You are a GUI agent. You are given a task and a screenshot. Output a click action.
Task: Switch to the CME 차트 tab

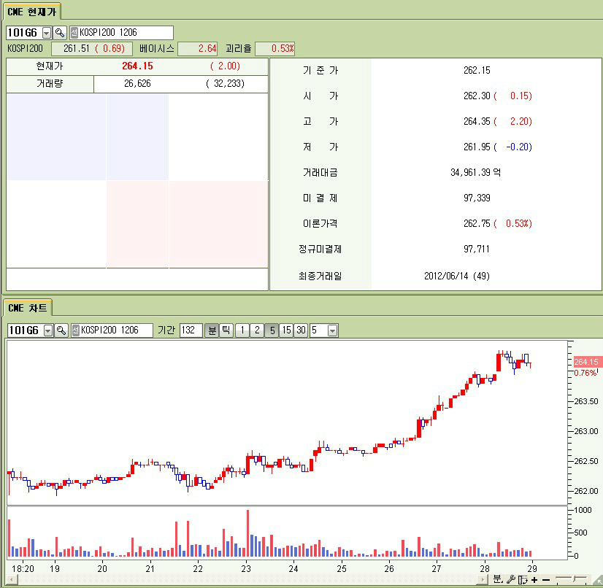(27, 308)
